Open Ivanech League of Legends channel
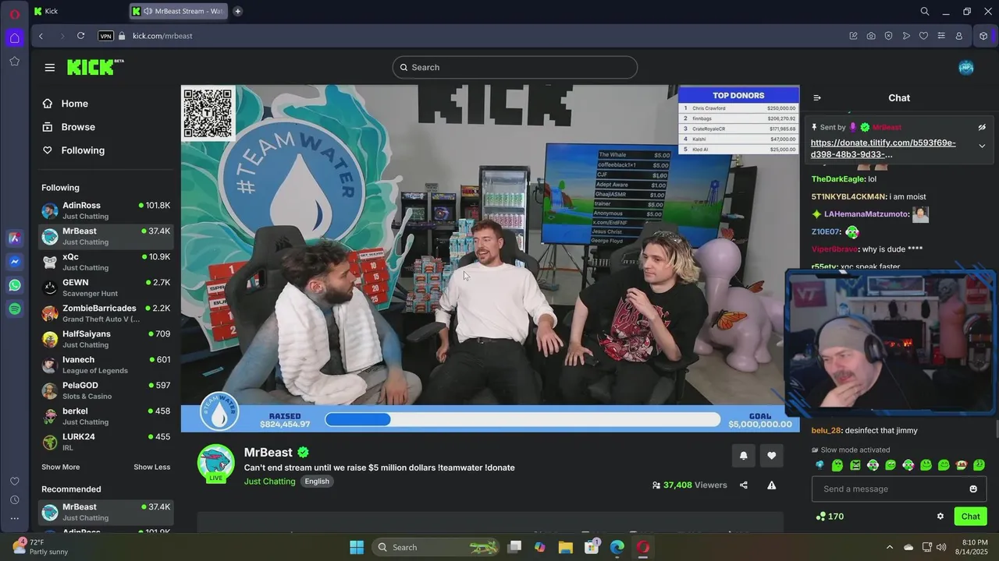 106,365
